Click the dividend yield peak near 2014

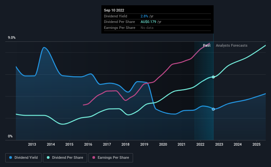pos(44,47)
